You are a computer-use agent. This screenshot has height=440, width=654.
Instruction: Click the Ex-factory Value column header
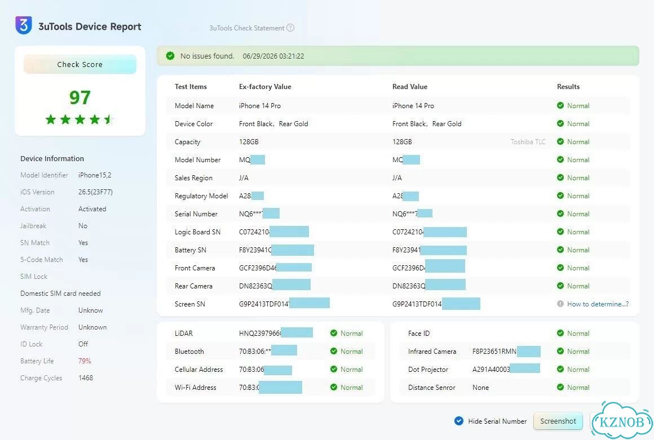click(265, 87)
